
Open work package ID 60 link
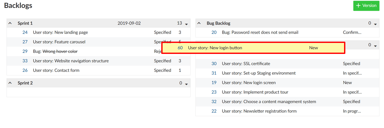[x=180, y=48]
